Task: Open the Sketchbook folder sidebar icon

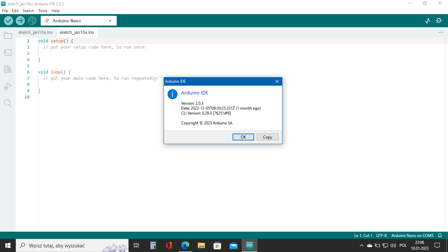Action: point(8,35)
